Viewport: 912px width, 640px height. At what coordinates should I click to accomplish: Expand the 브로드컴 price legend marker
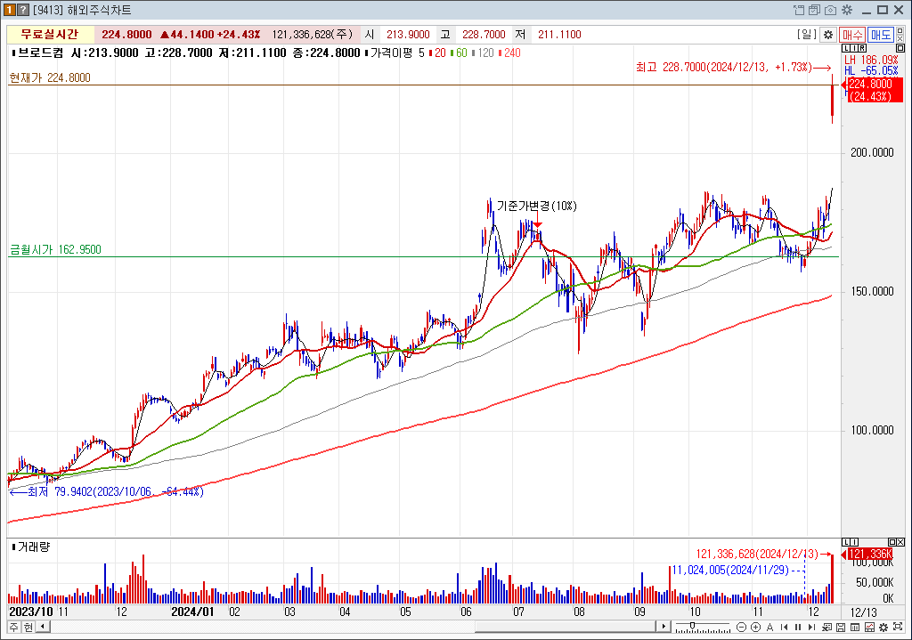pos(12,53)
